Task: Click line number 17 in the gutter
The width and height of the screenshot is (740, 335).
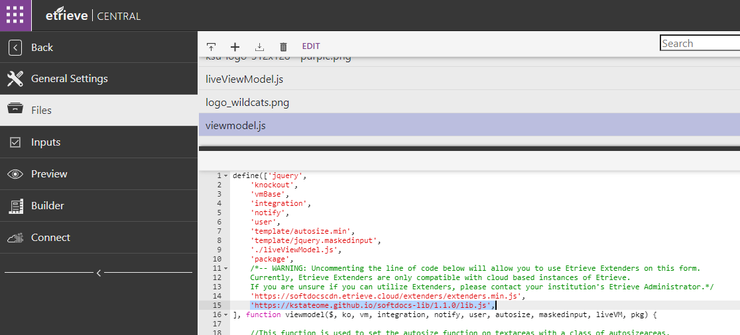Action: click(x=217, y=324)
